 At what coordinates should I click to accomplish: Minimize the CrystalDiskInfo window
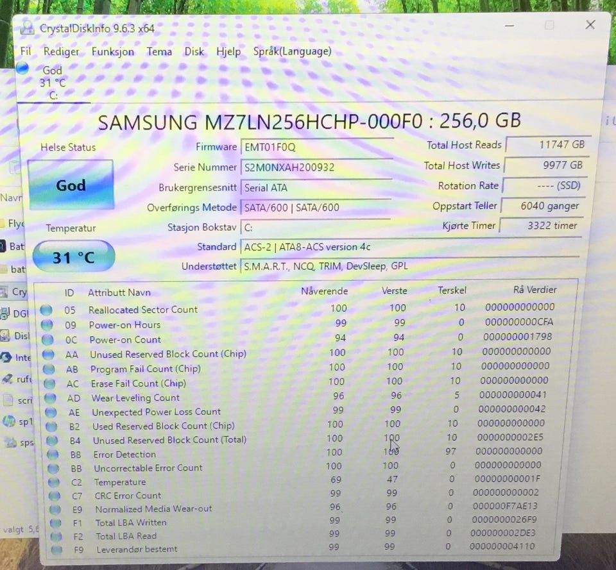point(509,26)
